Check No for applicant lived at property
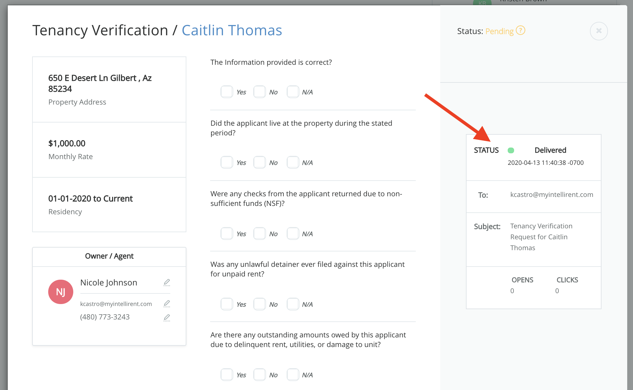This screenshot has width=633, height=390. (260, 163)
